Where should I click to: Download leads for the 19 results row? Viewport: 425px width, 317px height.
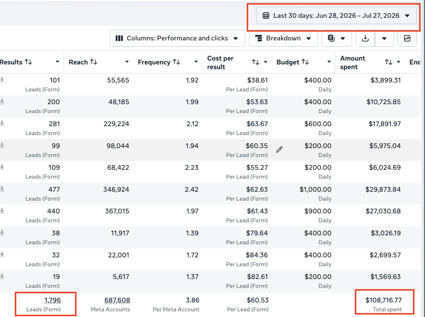(x=2, y=276)
